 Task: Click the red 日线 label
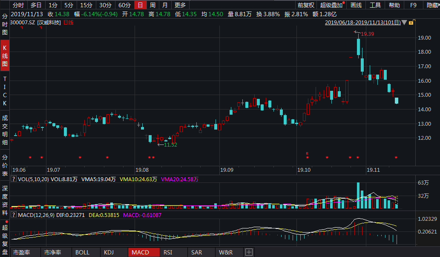(x=69, y=23)
